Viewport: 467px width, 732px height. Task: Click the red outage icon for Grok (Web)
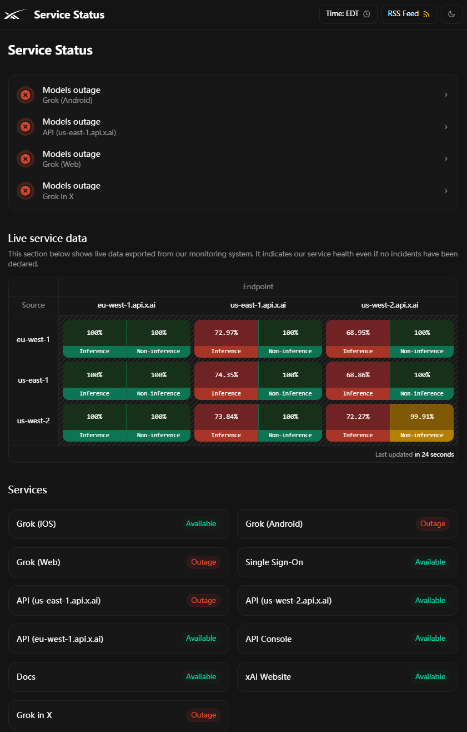(x=25, y=159)
